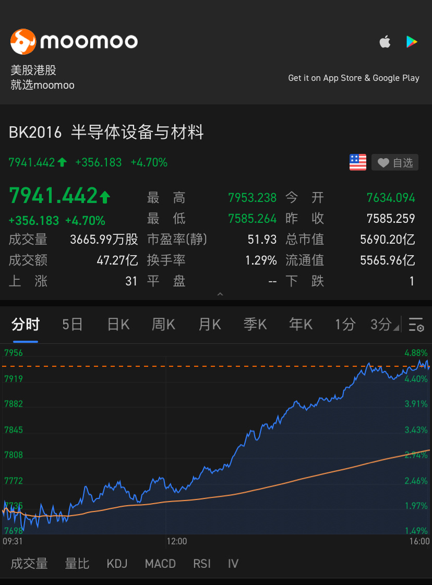Switch to the KDJ indicator
Image resolution: width=432 pixels, height=585 pixels.
pos(117,564)
